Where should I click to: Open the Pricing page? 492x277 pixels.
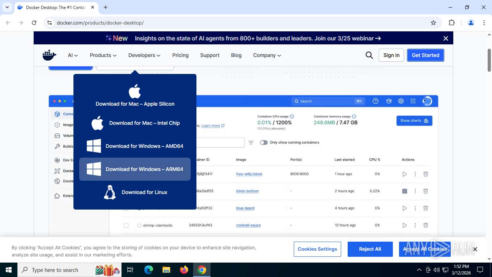coord(181,55)
